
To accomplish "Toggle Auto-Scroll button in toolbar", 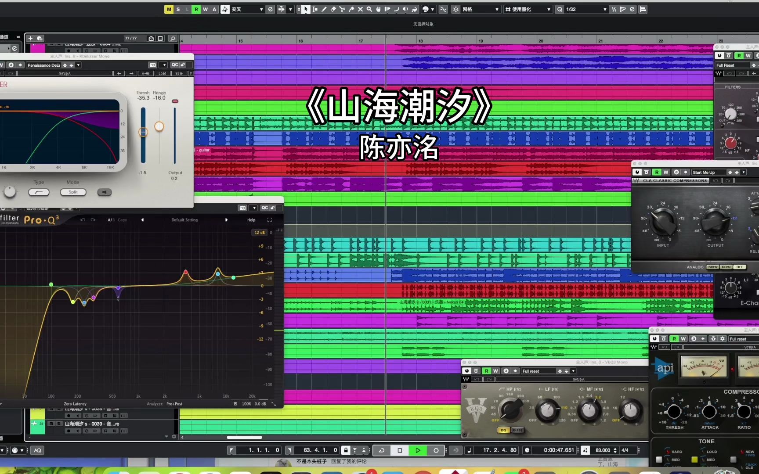I will [281, 9].
